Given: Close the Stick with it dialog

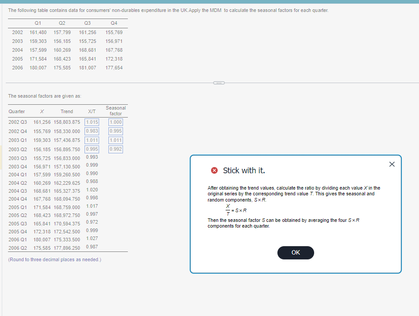Looking at the screenshot, I should tap(392, 164).
